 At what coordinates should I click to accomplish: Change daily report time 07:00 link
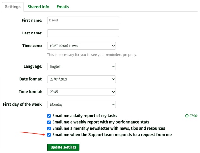[x=191, y=116]
